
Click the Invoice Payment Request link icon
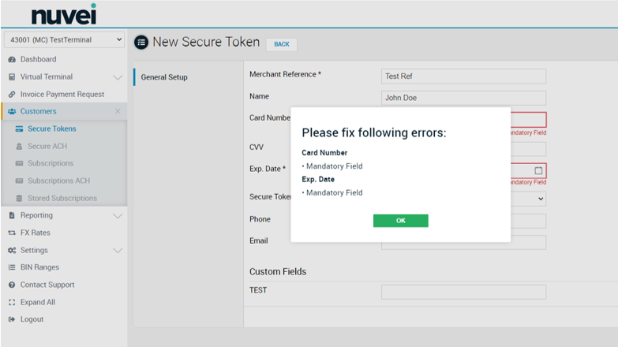(x=12, y=95)
